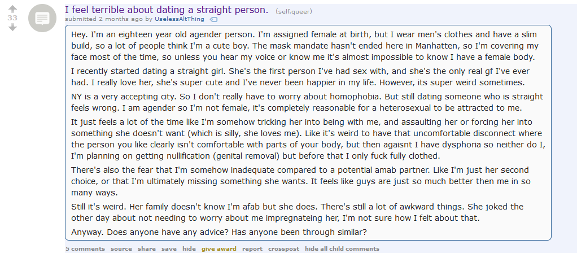This screenshot has width=577, height=253.
Task: Click the flair tag icon beside UselessAltThing
Action: click(x=213, y=20)
